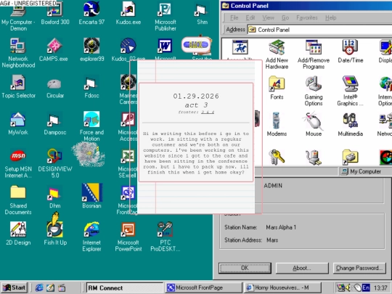392x294 pixels.
Task: Launch DESIGNVIEW 5.0 from the desktop
Action: pos(55,163)
